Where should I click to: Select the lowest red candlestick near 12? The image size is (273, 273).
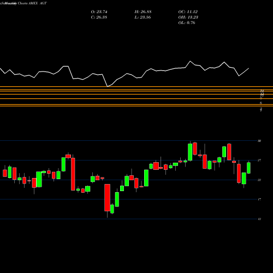click(x=107, y=198)
